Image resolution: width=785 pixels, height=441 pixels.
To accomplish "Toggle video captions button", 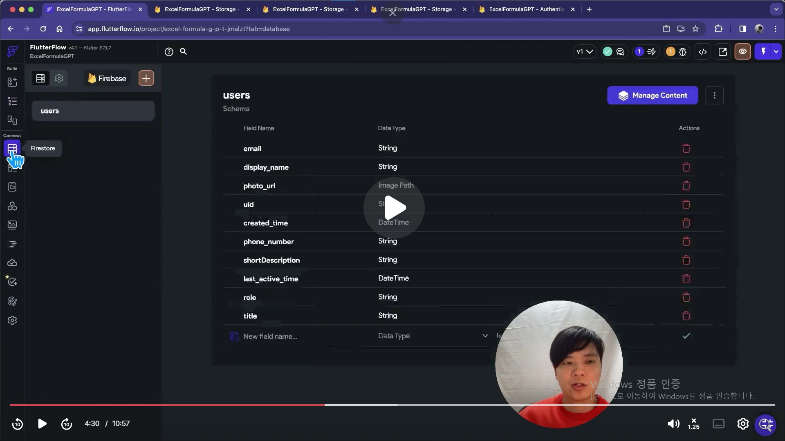I will (718, 424).
